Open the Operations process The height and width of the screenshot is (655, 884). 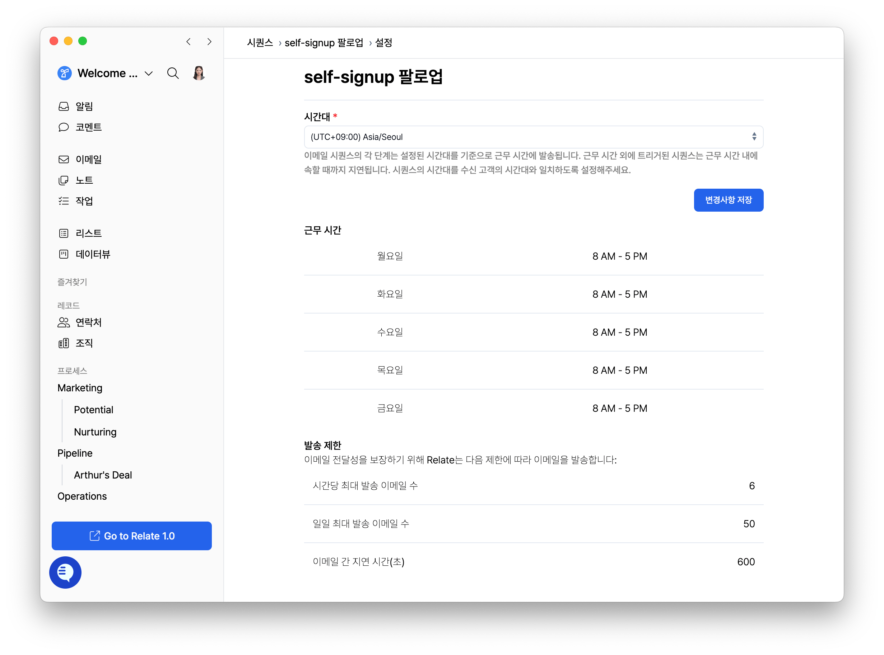click(x=82, y=496)
